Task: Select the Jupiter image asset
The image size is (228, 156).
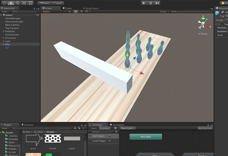Action: tap(72, 142)
